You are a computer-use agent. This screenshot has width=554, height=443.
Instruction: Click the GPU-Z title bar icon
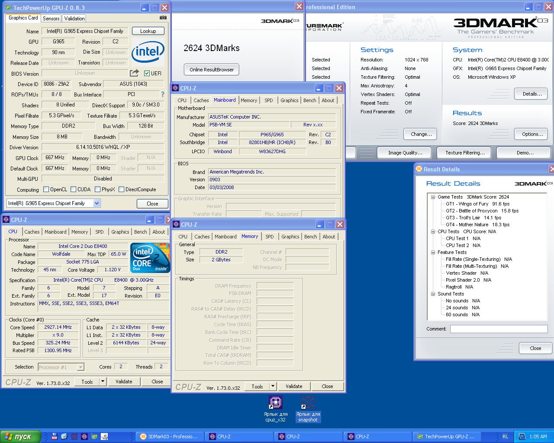pos(8,7)
